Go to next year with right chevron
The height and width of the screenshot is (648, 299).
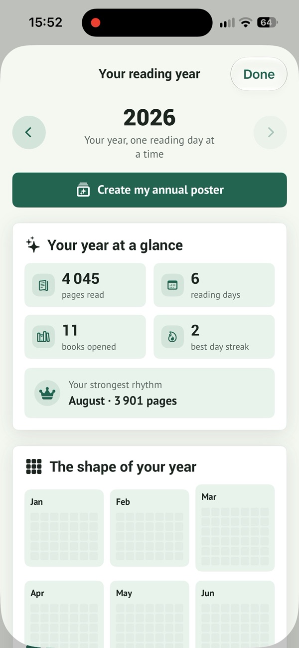271,132
